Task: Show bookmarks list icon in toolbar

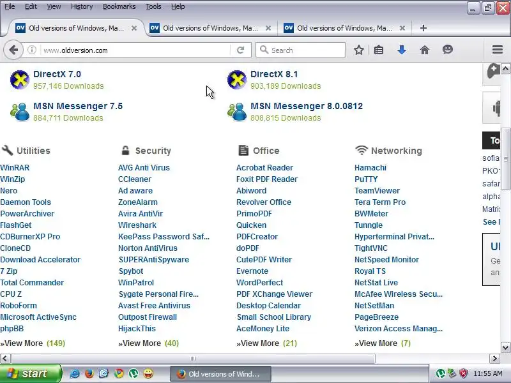Action: (379, 50)
